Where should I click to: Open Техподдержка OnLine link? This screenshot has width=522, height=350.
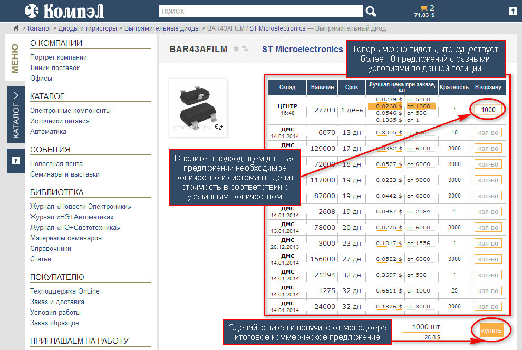pyautogui.click(x=64, y=291)
